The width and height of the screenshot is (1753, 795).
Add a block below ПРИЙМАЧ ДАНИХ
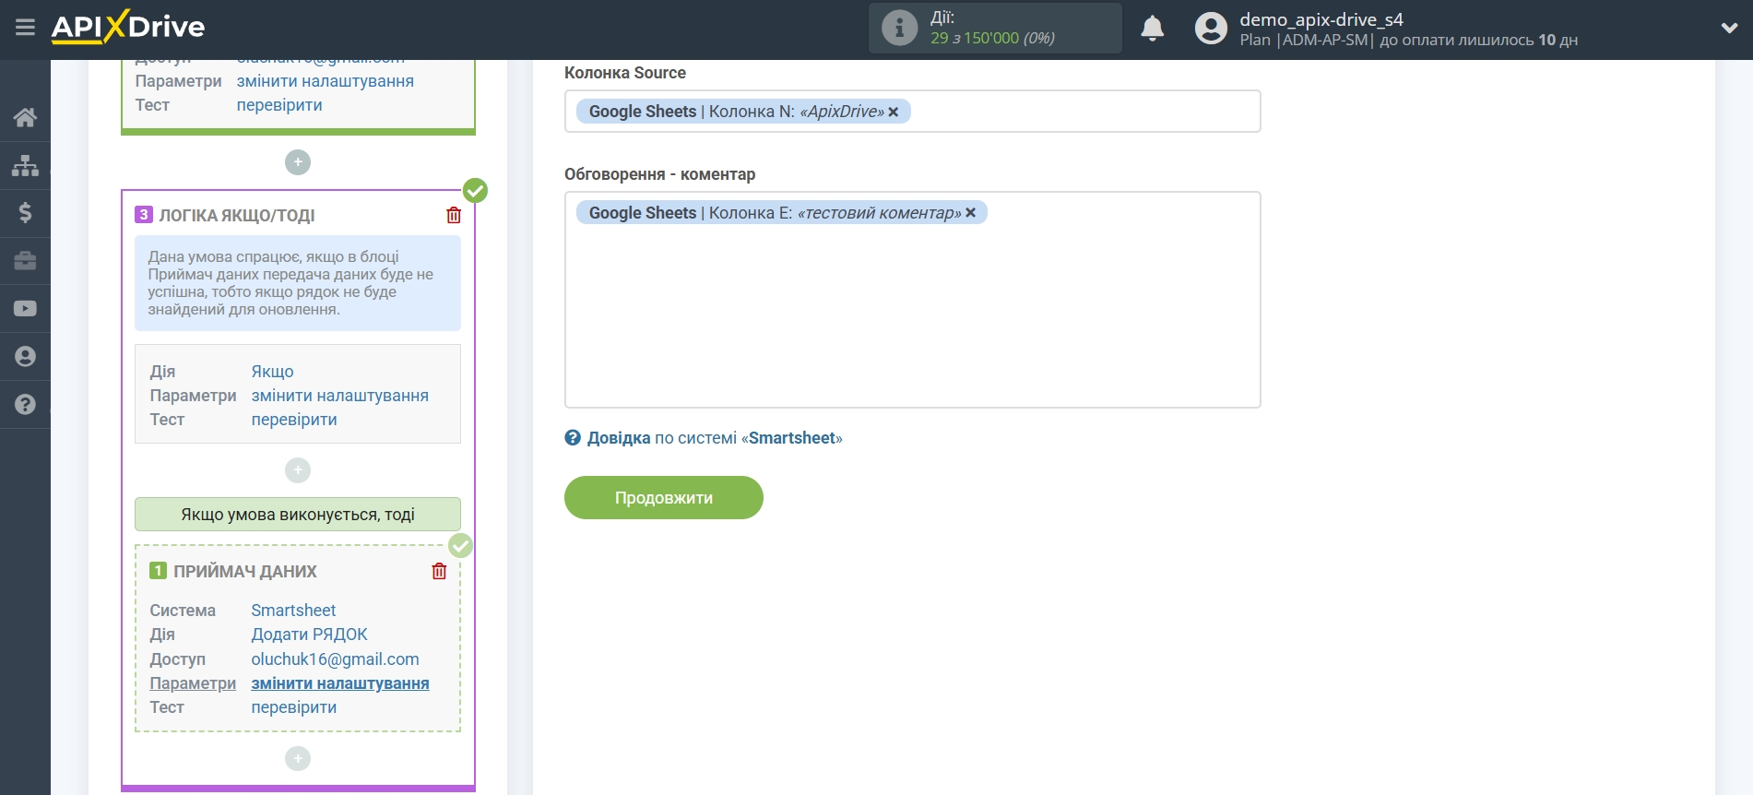click(298, 758)
